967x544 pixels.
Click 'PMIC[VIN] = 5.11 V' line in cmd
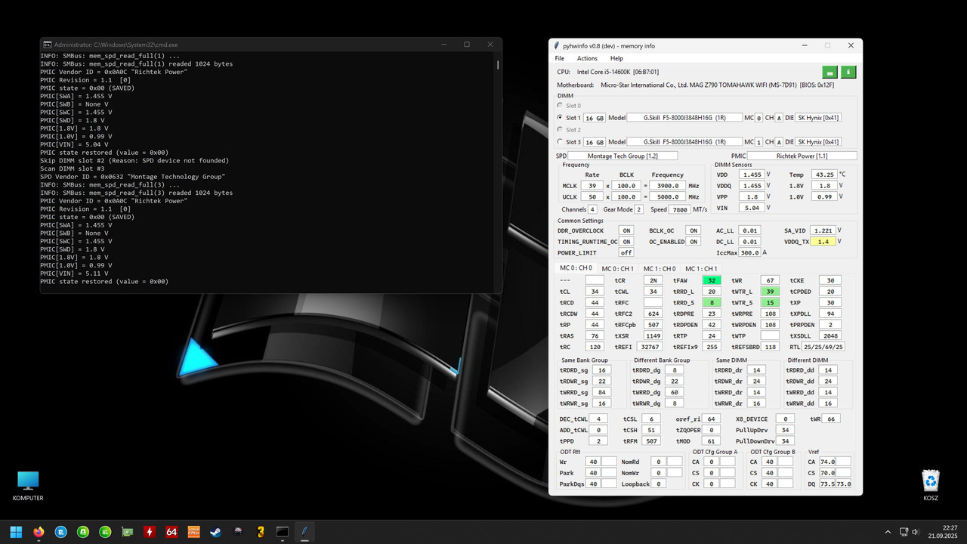click(x=76, y=274)
